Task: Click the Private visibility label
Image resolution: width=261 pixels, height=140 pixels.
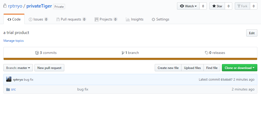Action: point(59,7)
